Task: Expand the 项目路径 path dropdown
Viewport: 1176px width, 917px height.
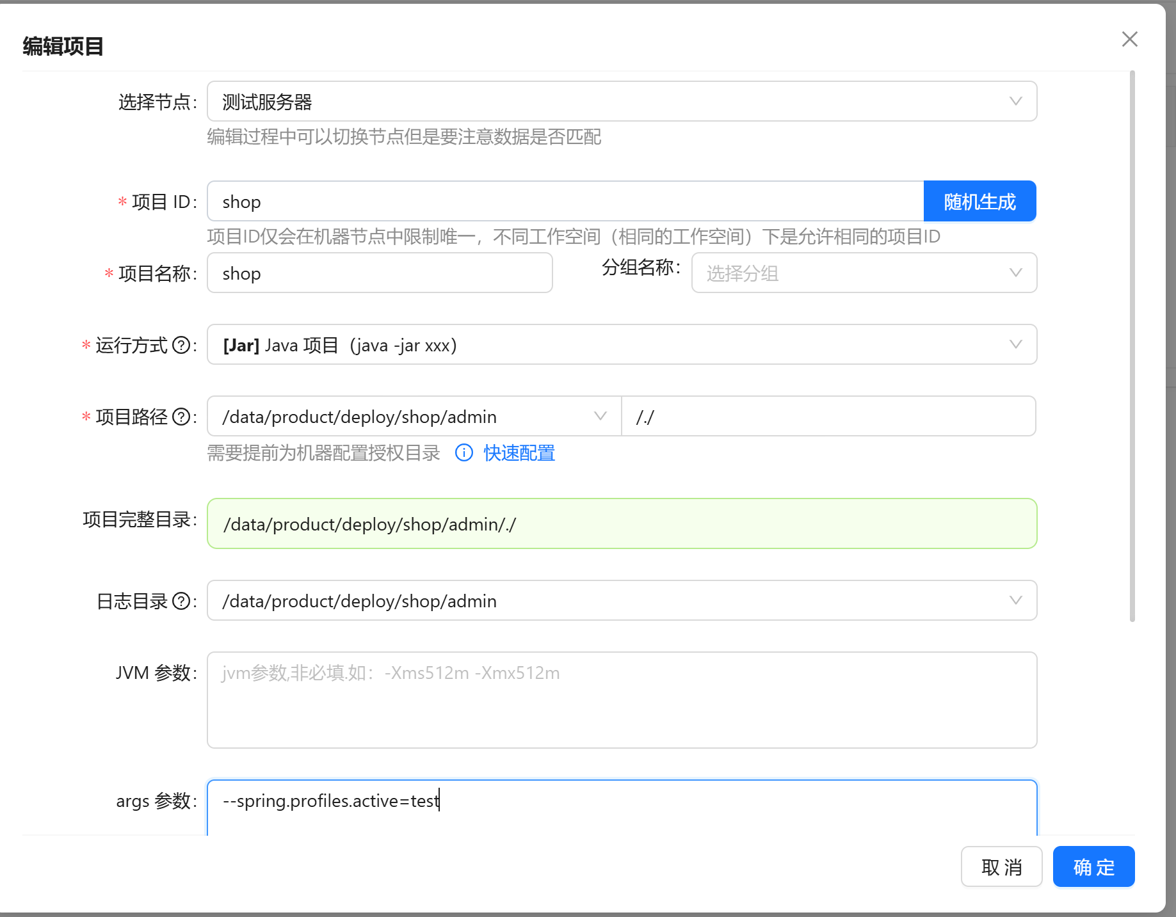Action: point(600,416)
